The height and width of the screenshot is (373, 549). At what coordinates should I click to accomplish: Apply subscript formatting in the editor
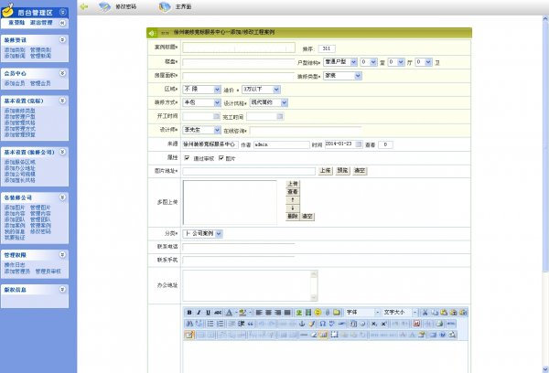tap(374, 324)
